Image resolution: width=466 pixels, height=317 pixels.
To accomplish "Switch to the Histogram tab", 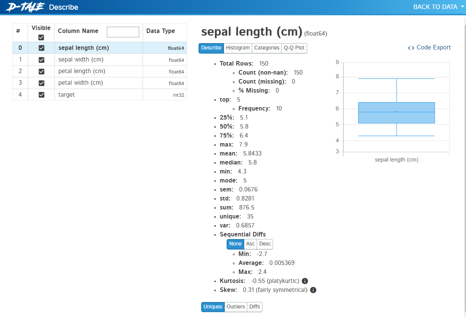I will click(x=238, y=48).
